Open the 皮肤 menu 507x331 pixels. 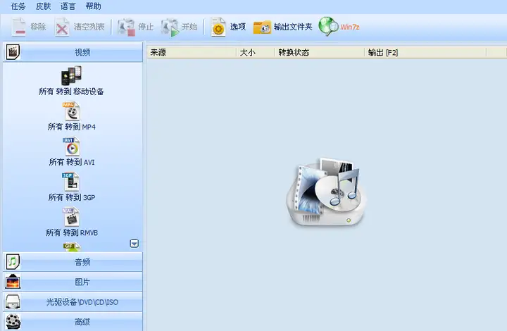[44, 6]
